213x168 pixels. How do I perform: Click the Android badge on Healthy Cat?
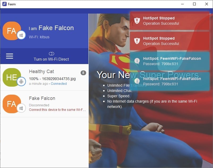[x=21, y=81]
